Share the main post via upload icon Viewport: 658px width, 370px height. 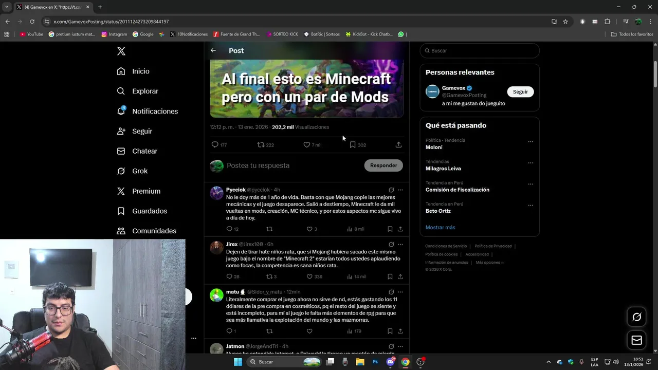[x=398, y=145]
